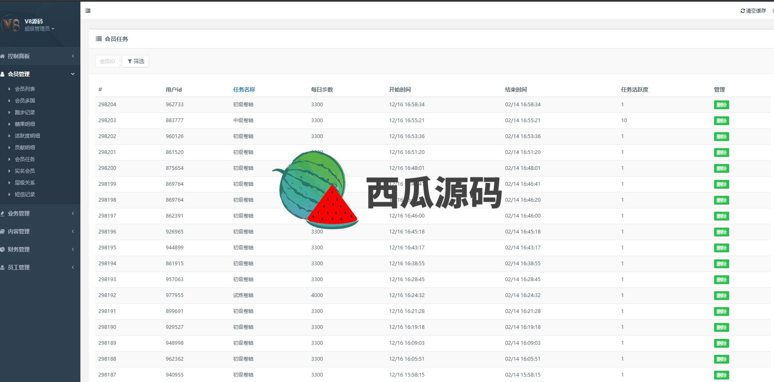774x382 pixels.
Task: Delete task row 298198
Action: tap(721, 200)
